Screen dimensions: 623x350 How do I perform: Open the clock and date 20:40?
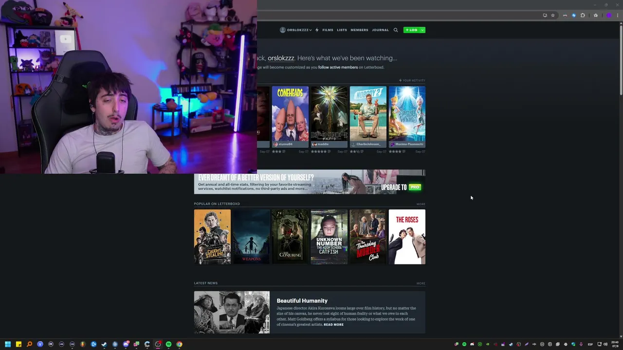[x=615, y=344]
